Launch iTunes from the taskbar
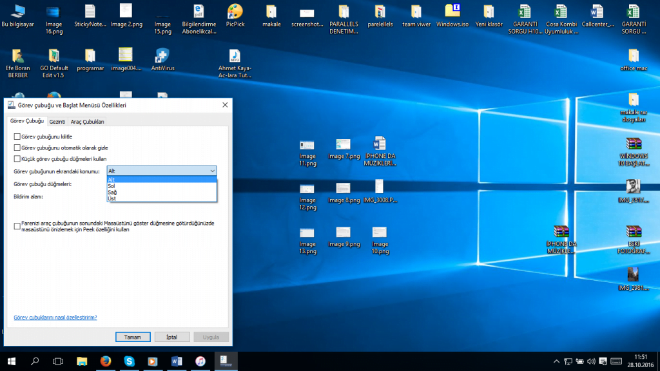 (200, 361)
